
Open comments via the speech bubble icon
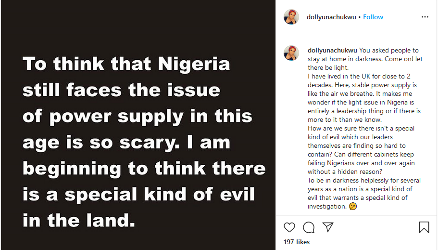pos(309,227)
